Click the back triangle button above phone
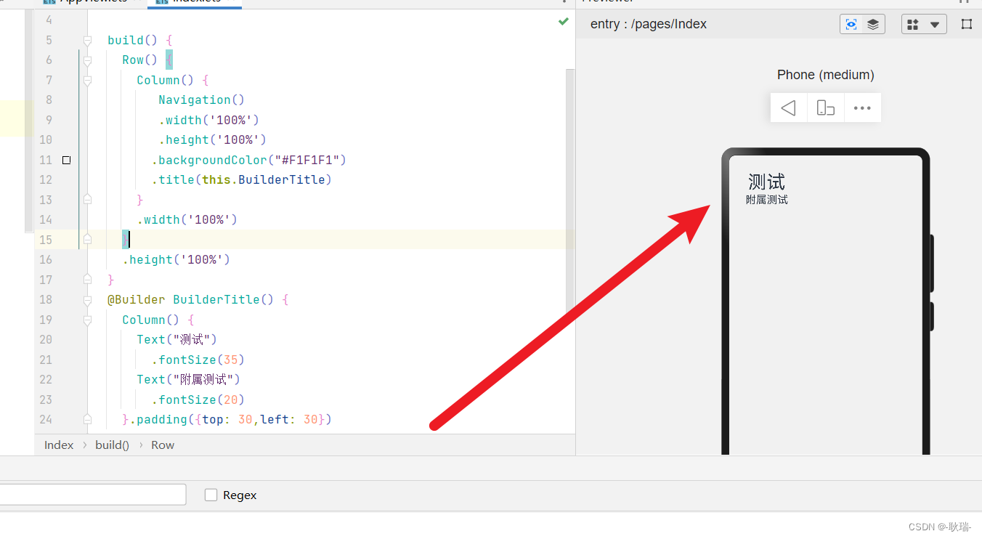The height and width of the screenshot is (539, 982). [789, 108]
